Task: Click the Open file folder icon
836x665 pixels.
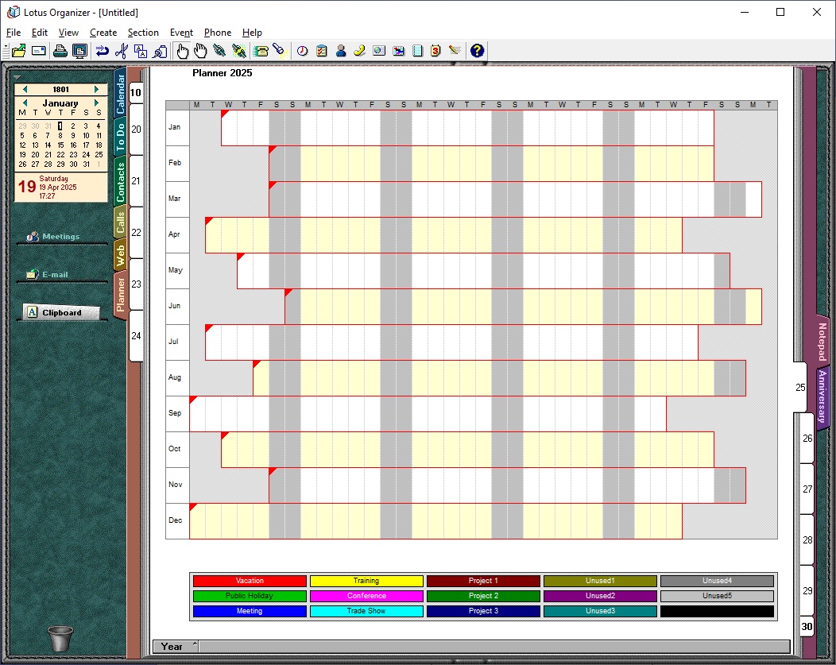Action: [18, 51]
